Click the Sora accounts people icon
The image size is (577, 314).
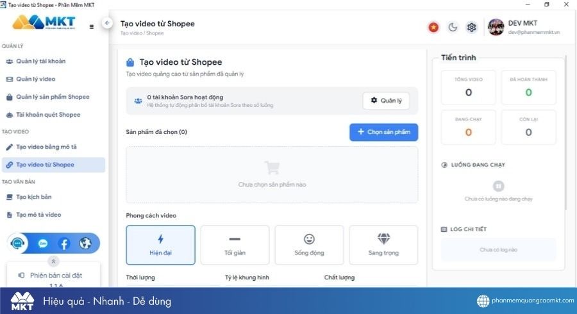click(x=138, y=101)
